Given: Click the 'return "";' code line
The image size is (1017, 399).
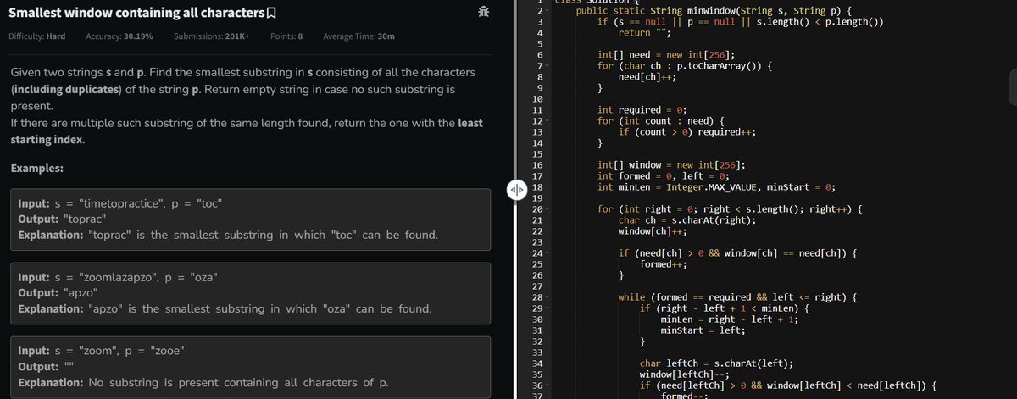Looking at the screenshot, I should pos(644,32).
